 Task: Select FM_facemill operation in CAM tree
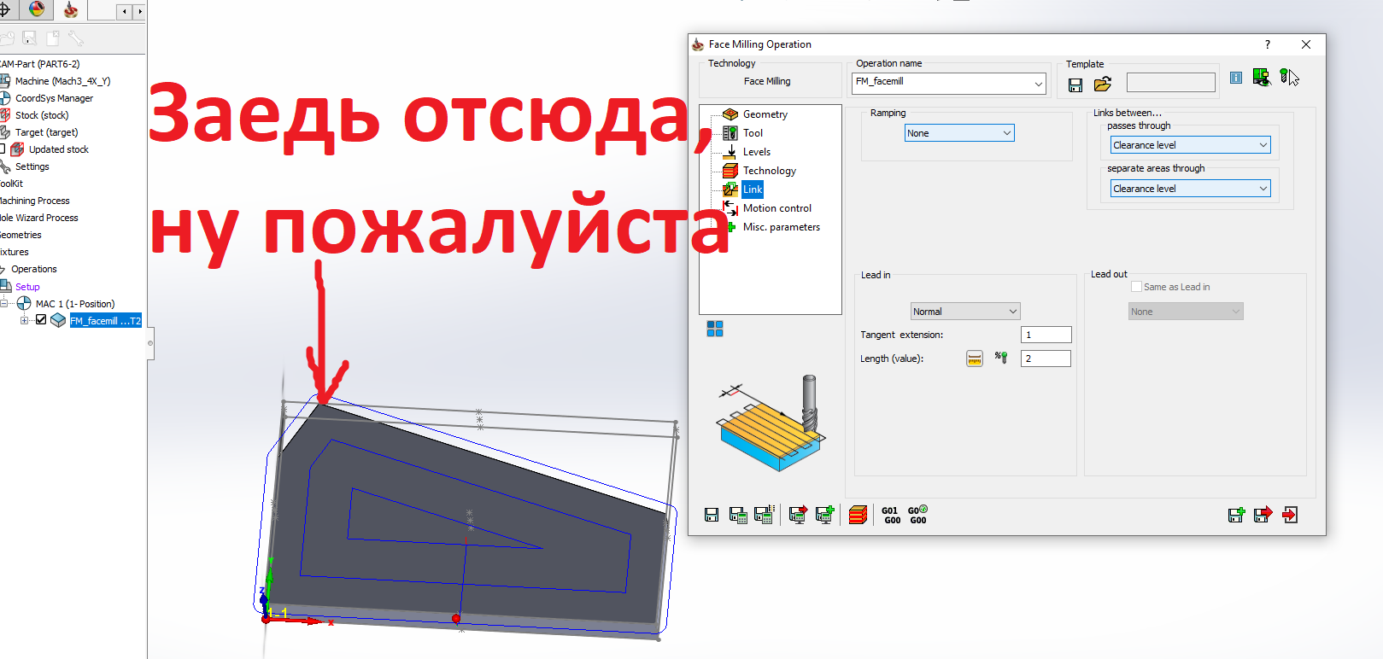pos(105,321)
